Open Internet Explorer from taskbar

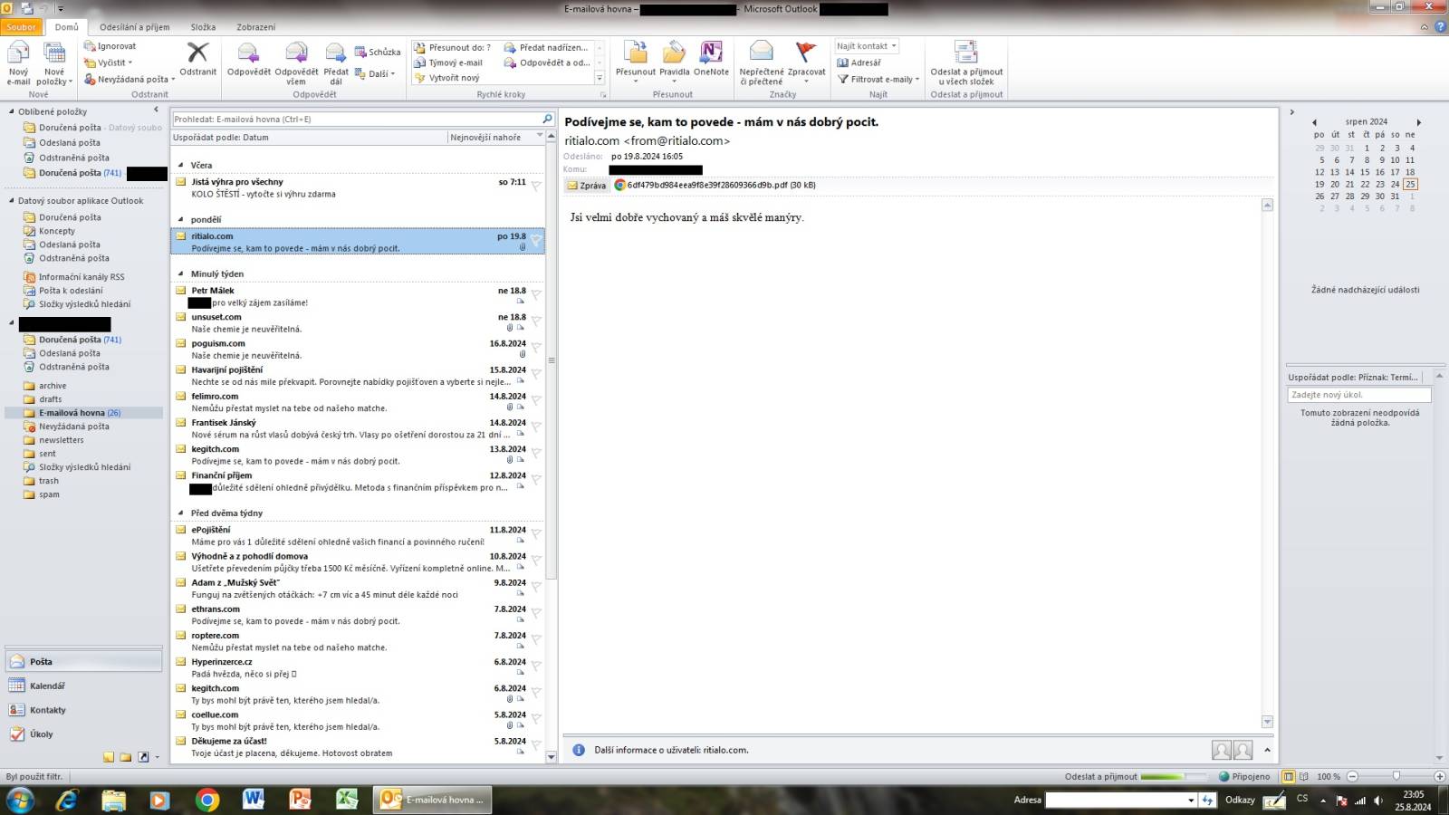coord(67,800)
